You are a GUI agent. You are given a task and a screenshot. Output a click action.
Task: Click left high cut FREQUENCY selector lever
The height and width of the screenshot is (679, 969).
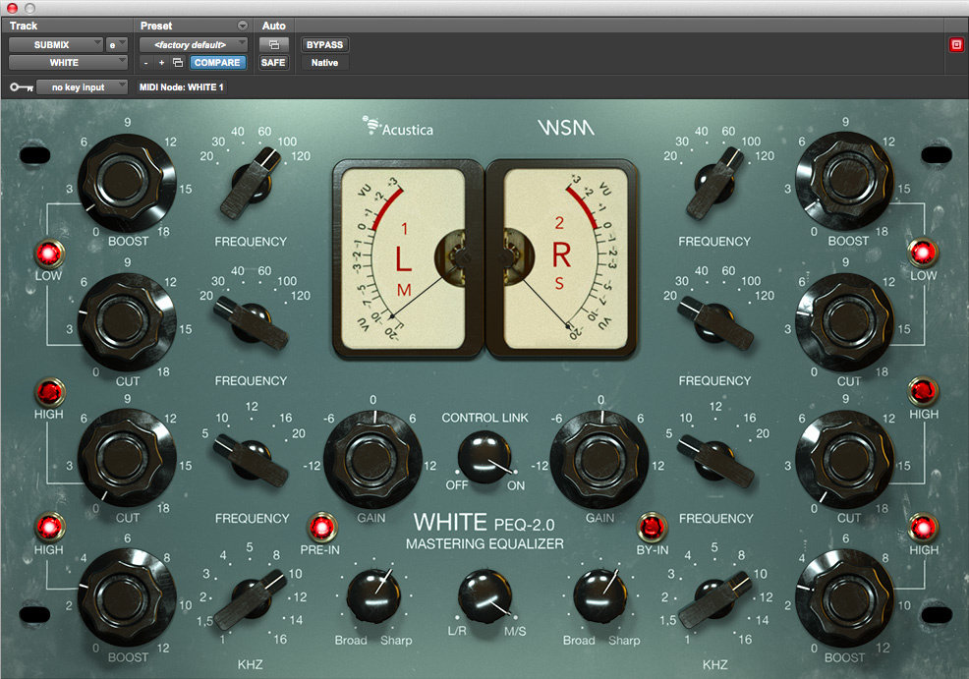pyautogui.click(x=251, y=459)
